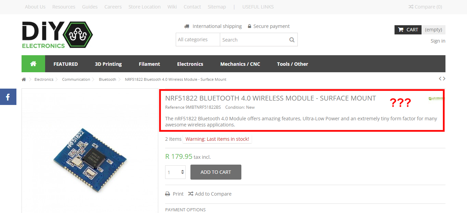This screenshot has width=467, height=213.
Task: Click the DIY Electronics logo
Action: [57, 35]
